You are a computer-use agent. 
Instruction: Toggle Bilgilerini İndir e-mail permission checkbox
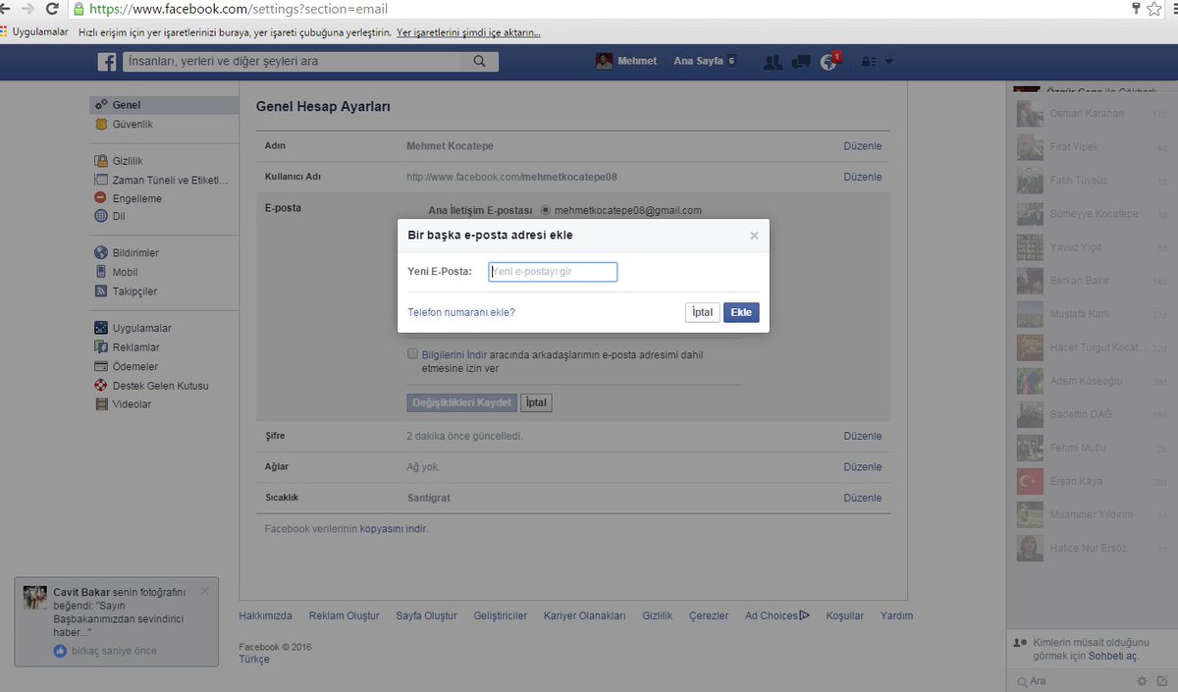point(413,354)
